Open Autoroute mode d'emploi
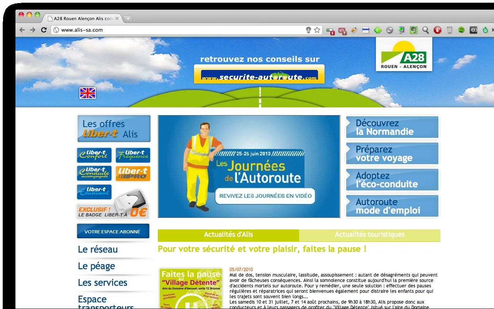Image resolution: width=494 pixels, height=309 pixels. 392,206
